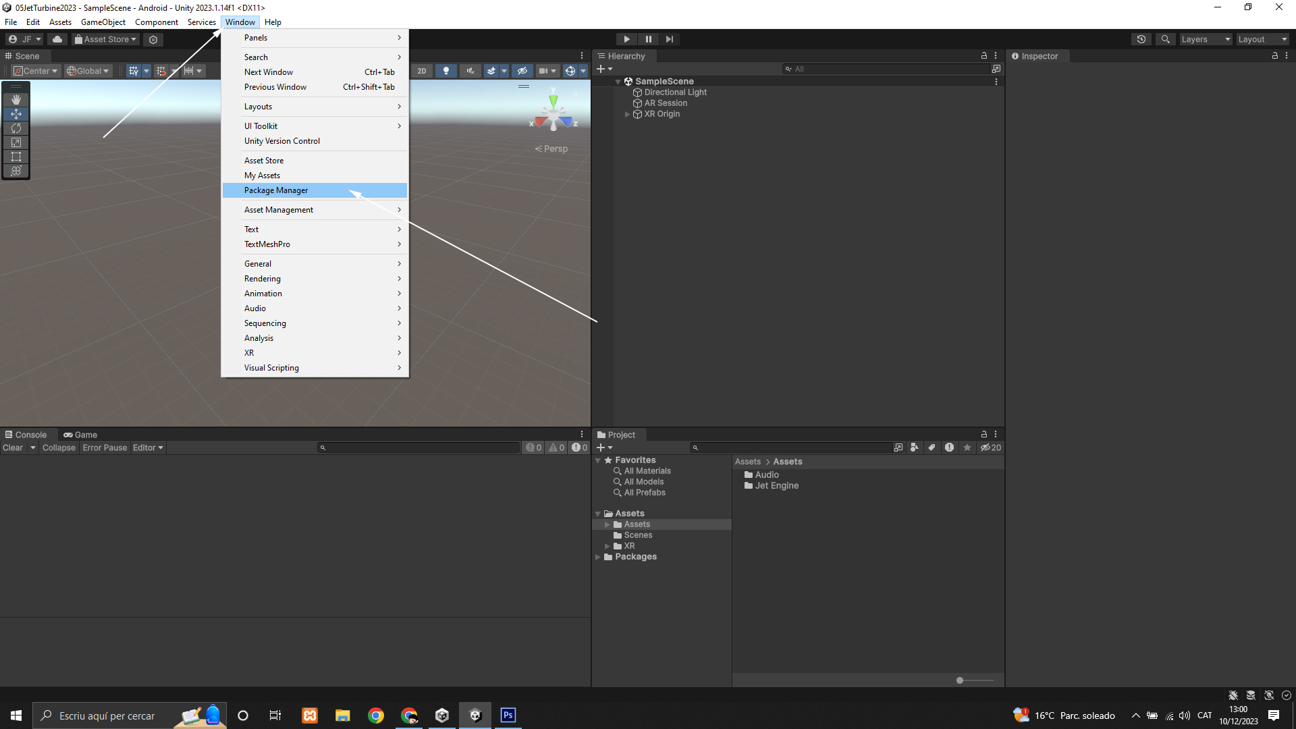The height and width of the screenshot is (729, 1296).
Task: Choose Package Manager from menu
Action: point(276,190)
